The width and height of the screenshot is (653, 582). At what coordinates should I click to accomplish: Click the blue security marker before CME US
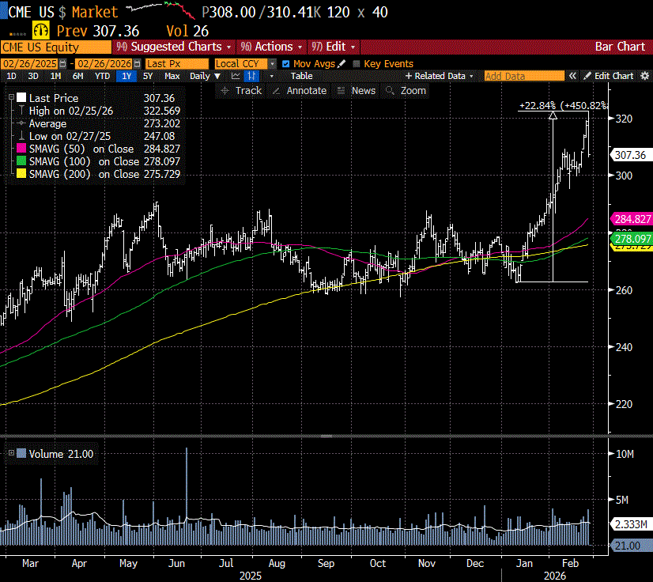tap(3, 11)
